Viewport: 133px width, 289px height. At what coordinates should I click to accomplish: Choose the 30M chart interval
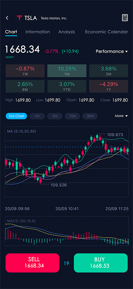[x=90, y=116]
